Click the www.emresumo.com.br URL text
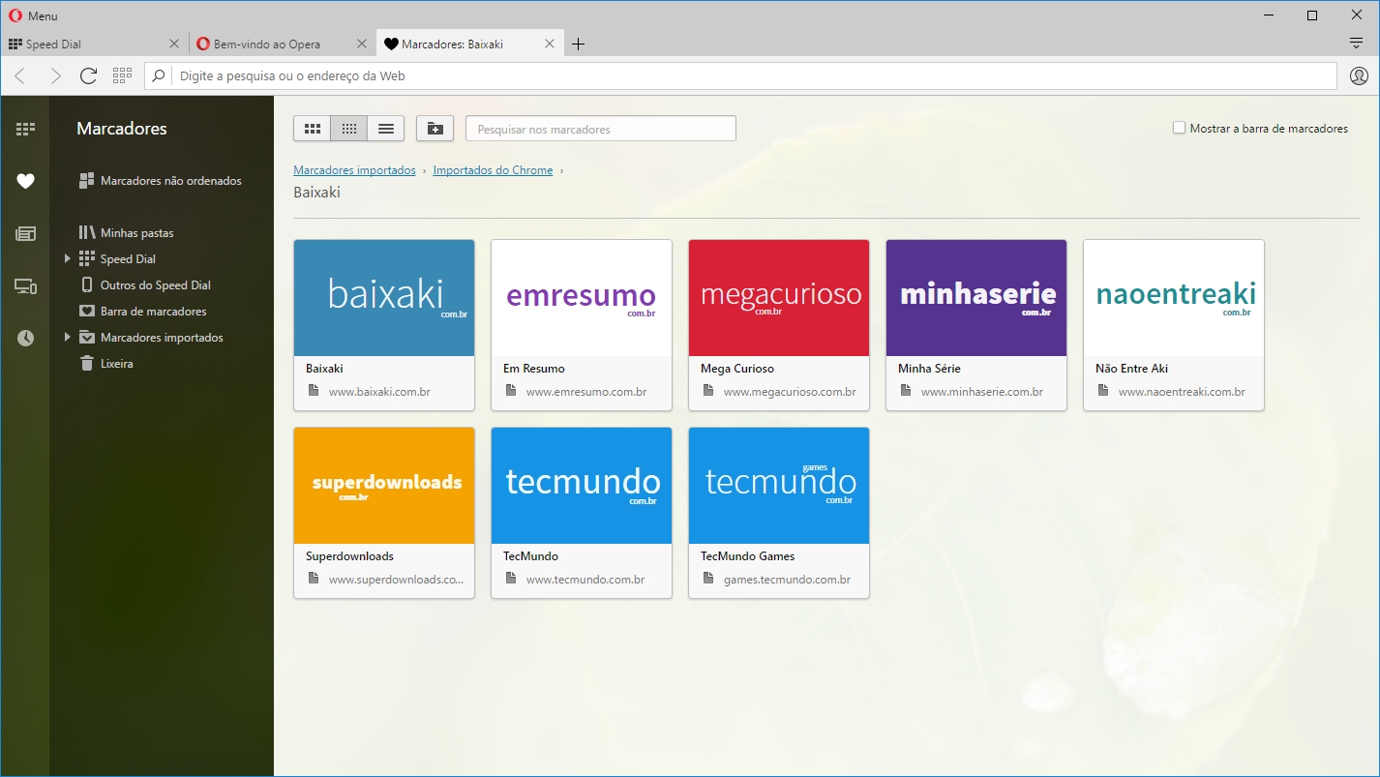The image size is (1380, 777). (x=586, y=392)
